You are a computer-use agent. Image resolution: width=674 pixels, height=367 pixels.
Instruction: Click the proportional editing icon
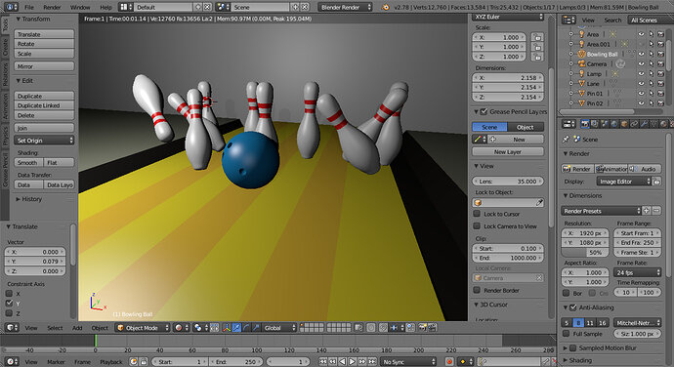371,328
